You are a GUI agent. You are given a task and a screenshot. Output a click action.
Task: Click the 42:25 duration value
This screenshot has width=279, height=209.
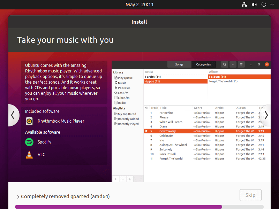click(262, 158)
